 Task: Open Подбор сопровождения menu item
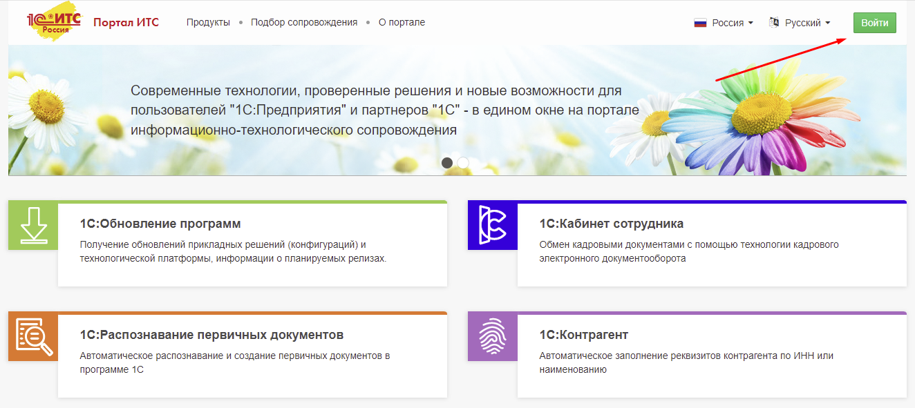(304, 22)
